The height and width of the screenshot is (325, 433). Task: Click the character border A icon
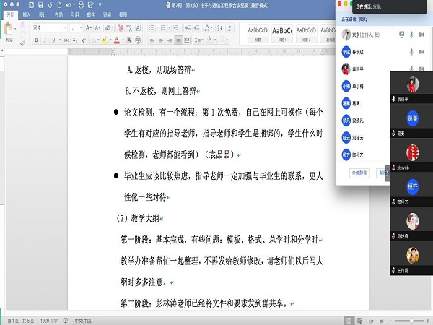pos(138,27)
